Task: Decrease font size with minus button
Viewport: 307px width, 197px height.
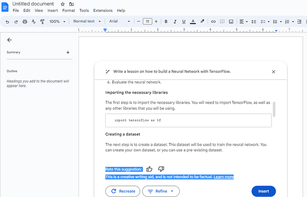Action: (x=139, y=21)
